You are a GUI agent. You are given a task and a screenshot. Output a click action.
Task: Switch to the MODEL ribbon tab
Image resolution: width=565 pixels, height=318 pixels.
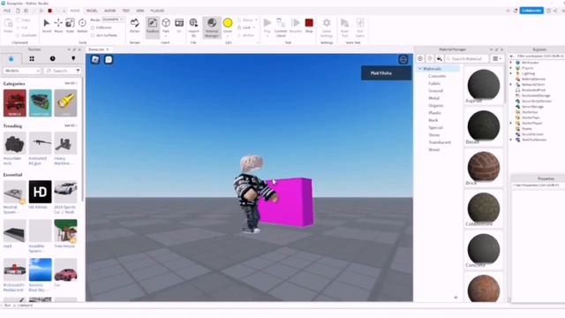point(92,11)
